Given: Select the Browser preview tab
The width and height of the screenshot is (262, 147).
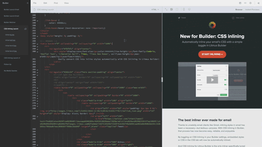Looking at the screenshot, I should [x=239, y=10].
